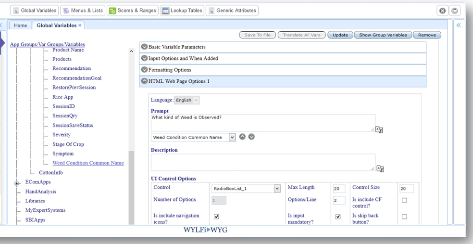Uncheck the 'Is input mandatory?' checkbox
Screen dimensions: 473x244
point(338,217)
